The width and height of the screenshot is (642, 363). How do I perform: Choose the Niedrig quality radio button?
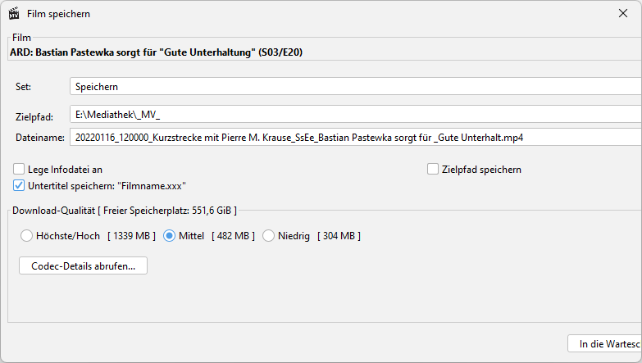point(268,236)
